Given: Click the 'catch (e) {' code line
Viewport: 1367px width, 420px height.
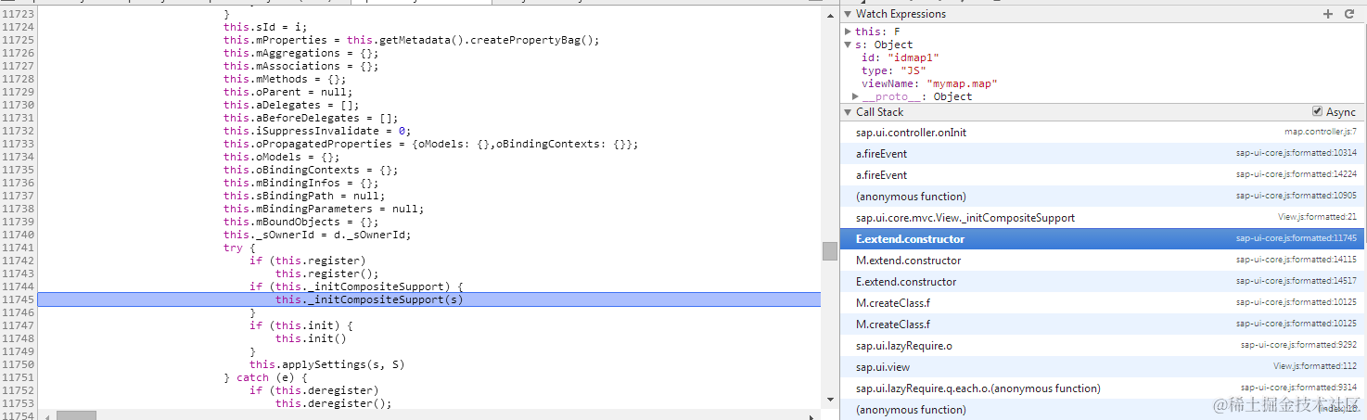Looking at the screenshot, I should [265, 377].
